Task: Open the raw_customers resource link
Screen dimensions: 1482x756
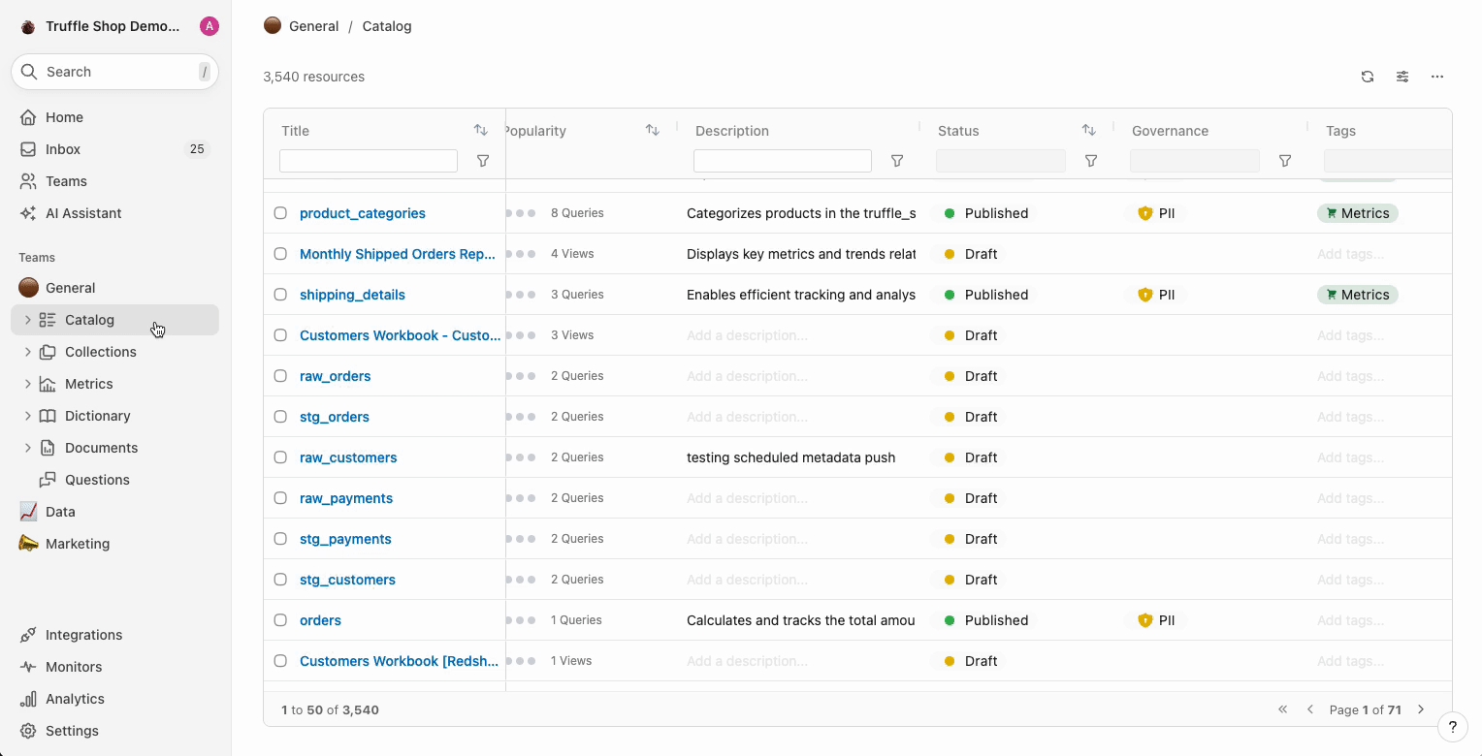Action: 348,457
